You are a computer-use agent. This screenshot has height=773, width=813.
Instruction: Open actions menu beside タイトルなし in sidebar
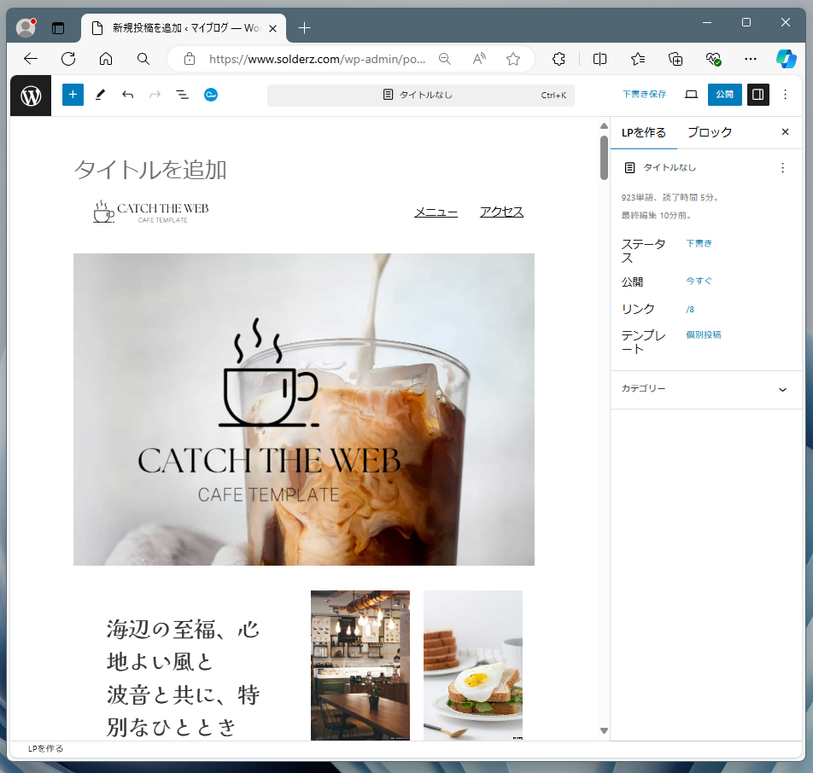coord(782,168)
